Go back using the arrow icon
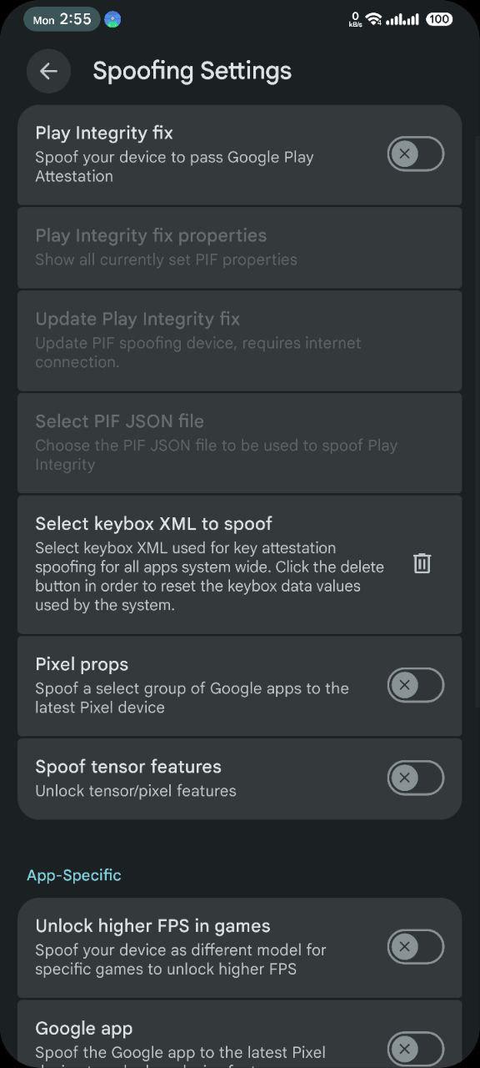 pos(48,71)
